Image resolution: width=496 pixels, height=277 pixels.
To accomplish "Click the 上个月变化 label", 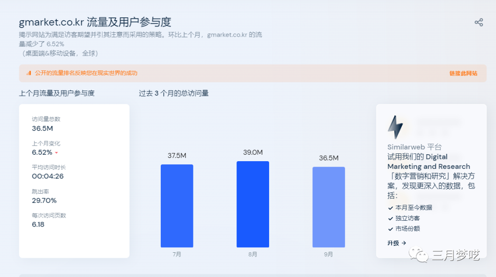I will (x=46, y=143).
